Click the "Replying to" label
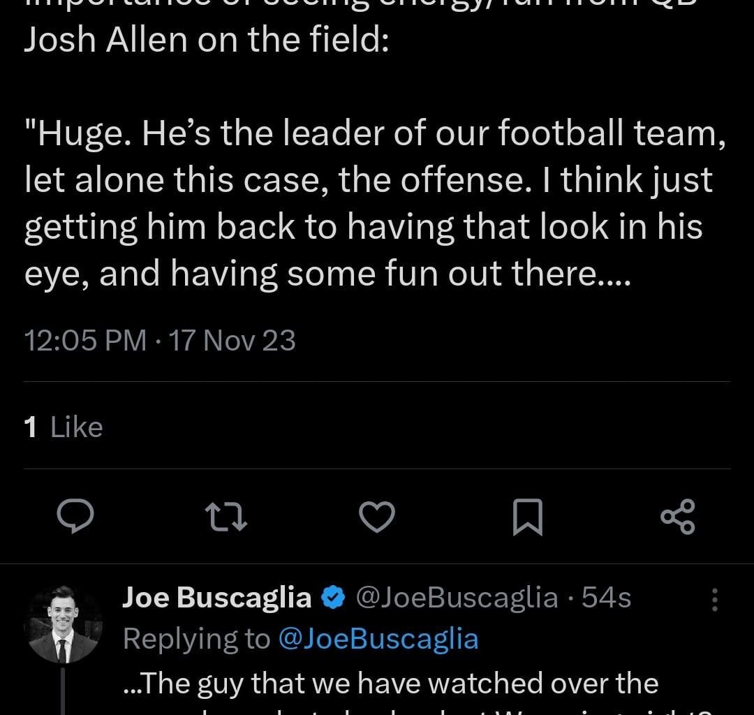Screen dimensions: 754x715 196,639
